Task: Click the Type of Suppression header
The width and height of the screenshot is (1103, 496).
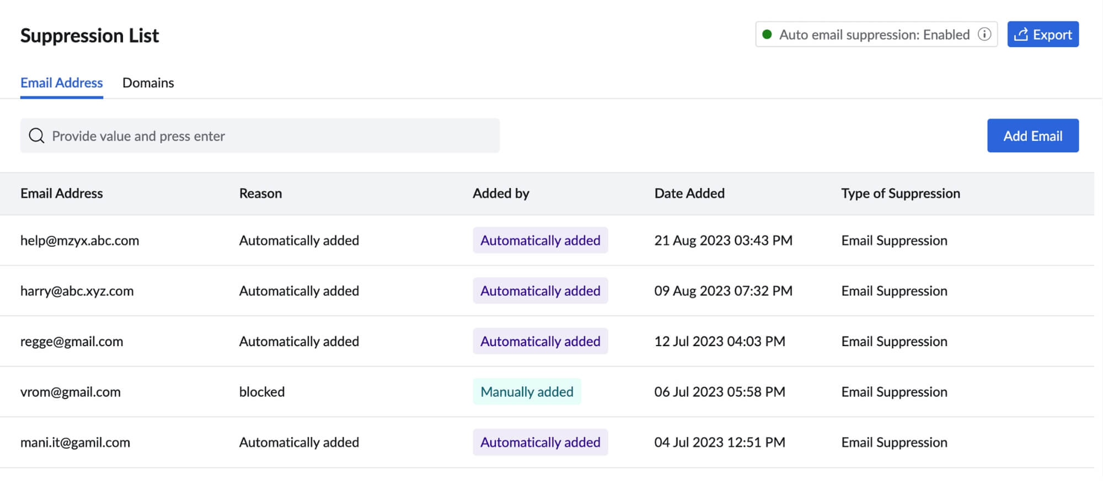Action: point(901,193)
